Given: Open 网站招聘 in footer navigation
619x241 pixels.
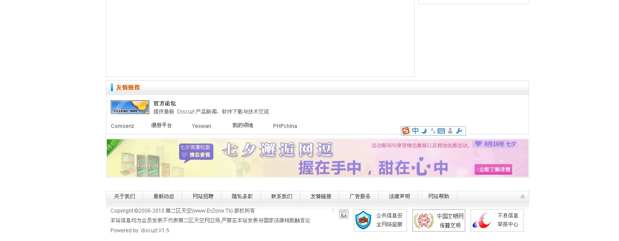Looking at the screenshot, I should click(x=203, y=196).
